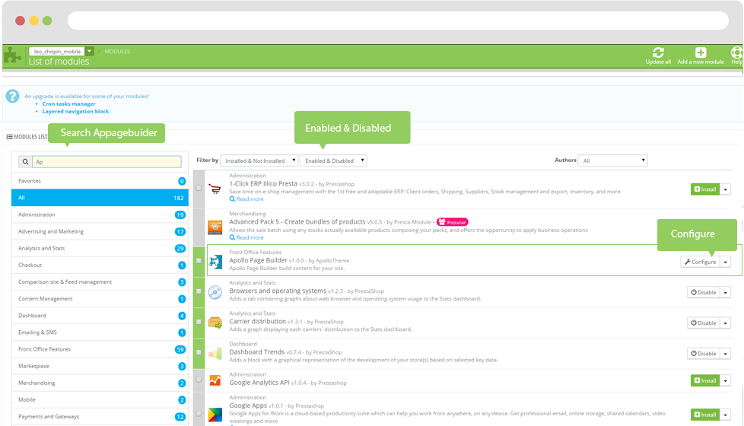Tick the Google Apps checkbox
Screen dimensions: 744x426
pyautogui.click(x=199, y=414)
